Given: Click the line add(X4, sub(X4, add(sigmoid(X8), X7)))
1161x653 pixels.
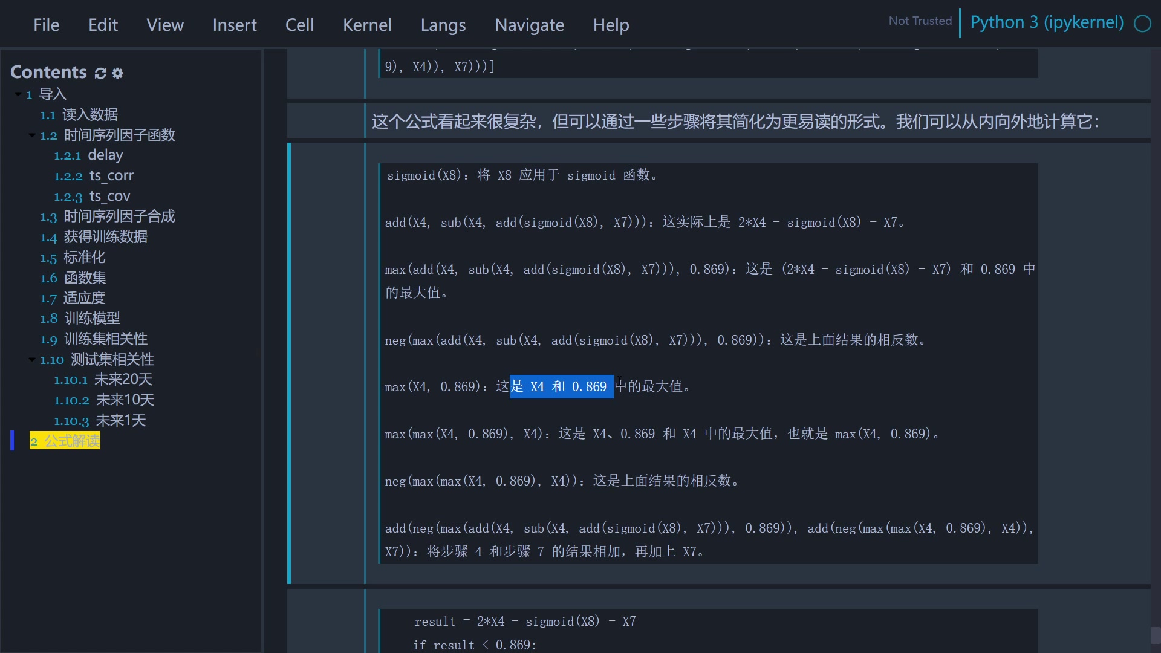Looking at the screenshot, I should point(645,223).
